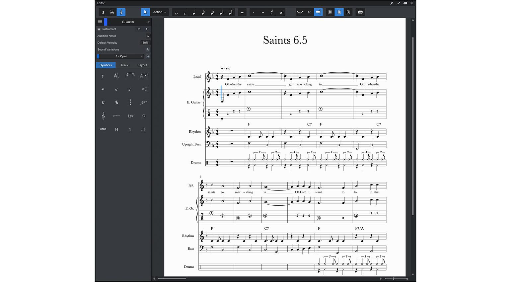This screenshot has height=282, width=511.
Task: Select the Lyr lyrics symbol
Action: click(130, 116)
